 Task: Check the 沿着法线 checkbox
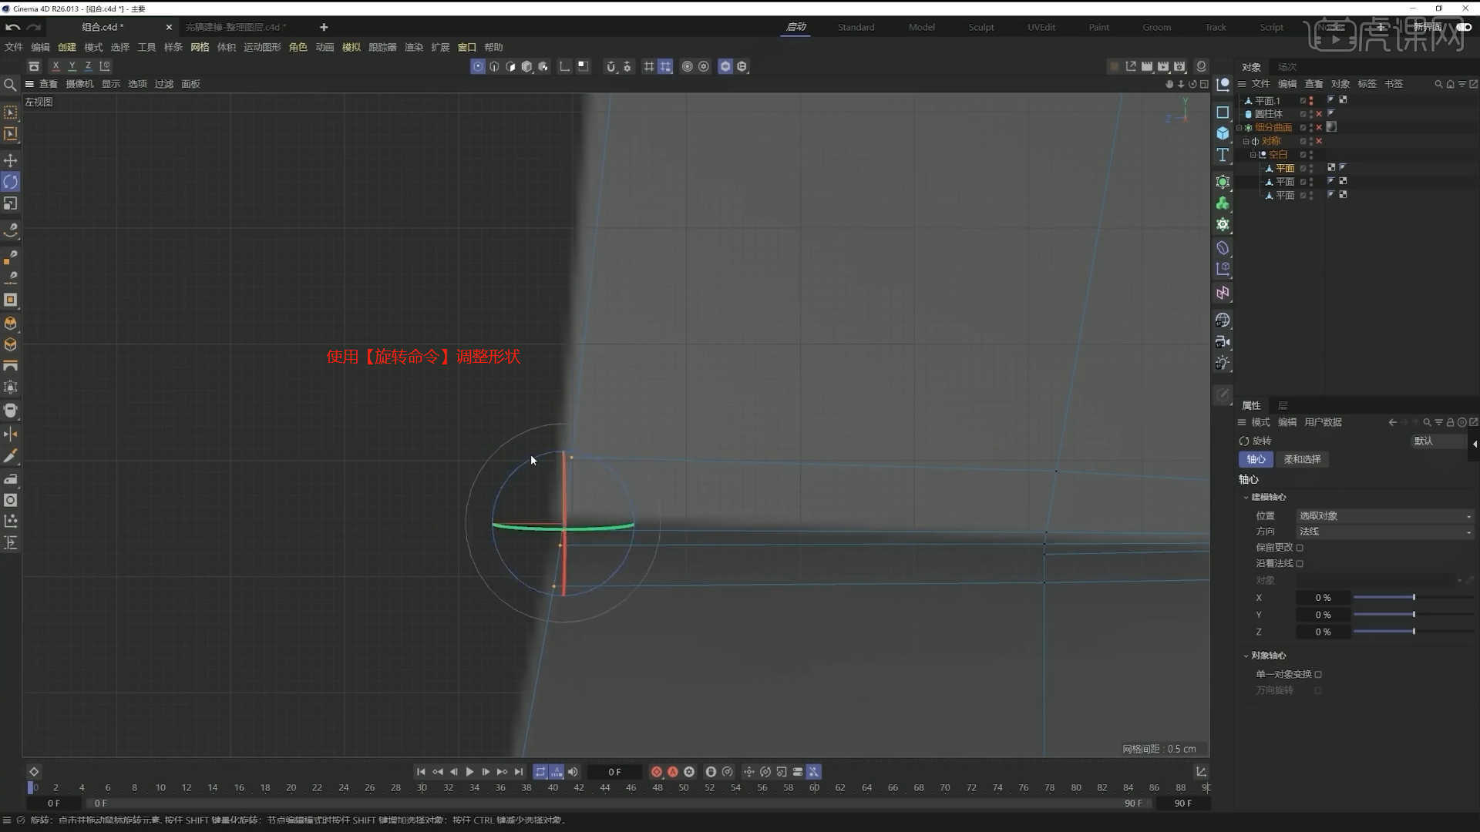point(1300,564)
